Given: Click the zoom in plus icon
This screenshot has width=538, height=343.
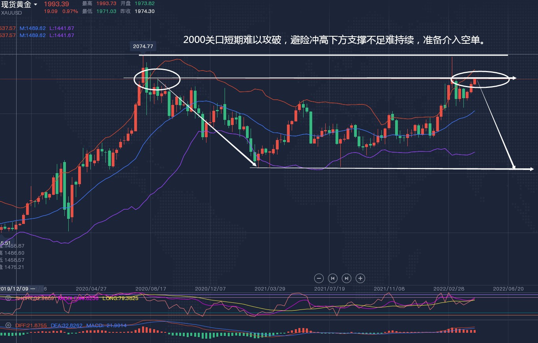Looking at the screenshot, I should (x=360, y=278).
